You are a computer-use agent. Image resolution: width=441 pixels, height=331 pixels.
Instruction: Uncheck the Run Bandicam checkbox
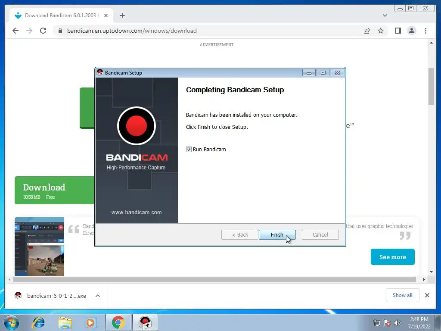click(189, 150)
